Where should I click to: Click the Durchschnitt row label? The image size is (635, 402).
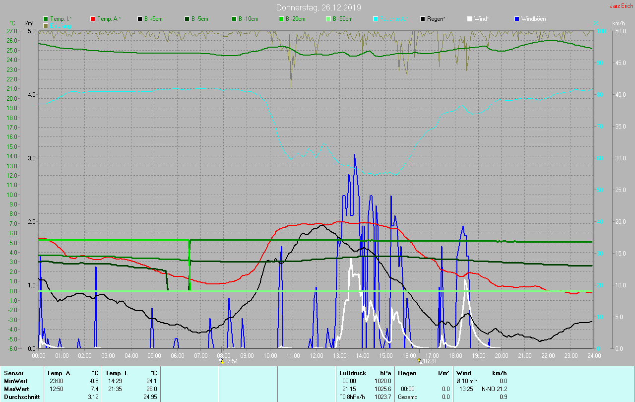pyautogui.click(x=21, y=397)
